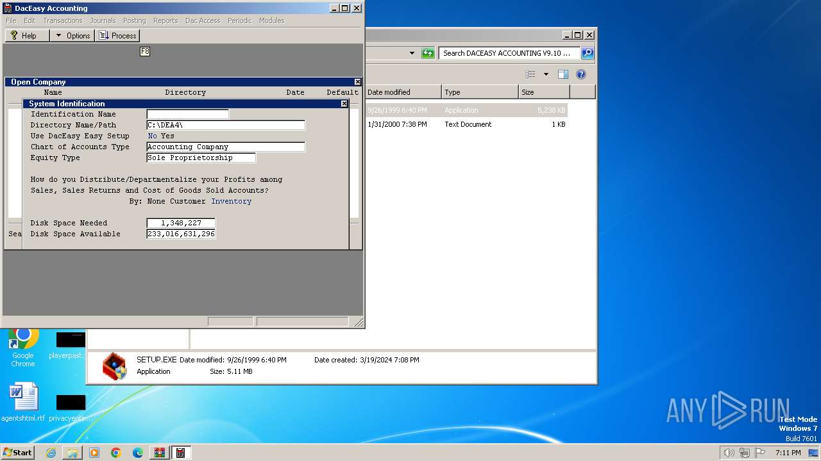Open the Explorer address bar history dropdown
This screenshot has height=461, width=821.
(x=412, y=53)
